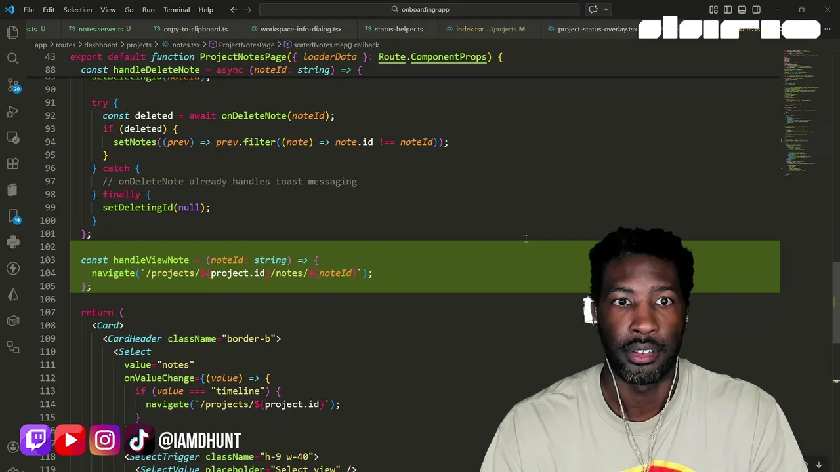
Task: Open the Remote Explorer view
Action: pyautogui.click(x=12, y=138)
